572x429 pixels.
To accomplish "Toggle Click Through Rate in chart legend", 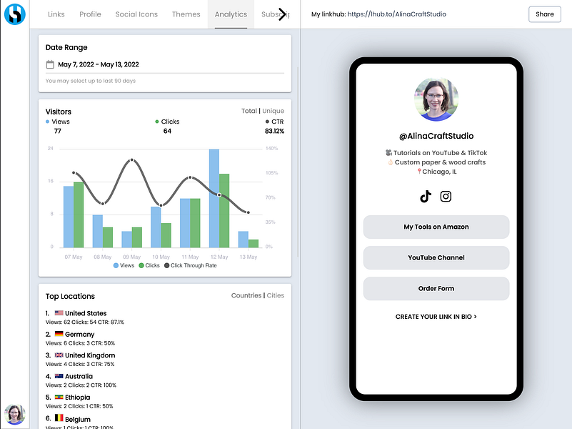I will pyautogui.click(x=191, y=265).
